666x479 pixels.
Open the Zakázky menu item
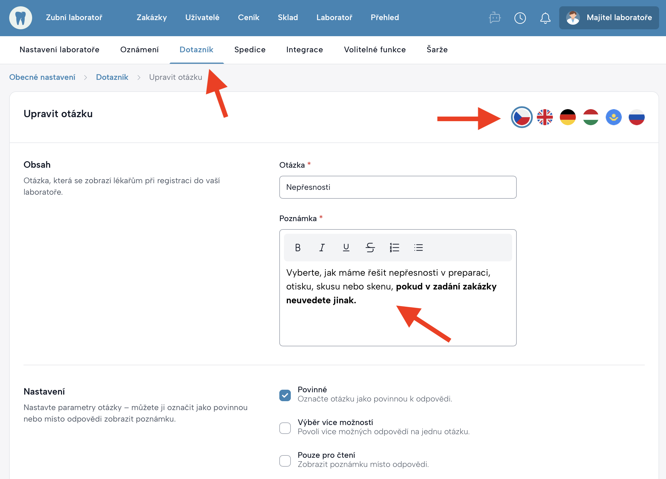(x=152, y=18)
